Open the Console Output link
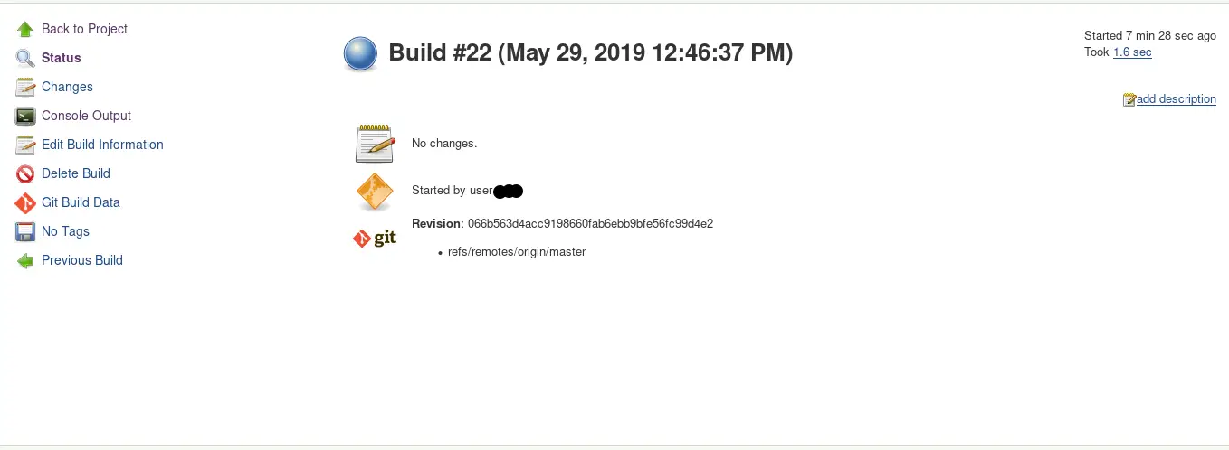Viewport: 1229px width, 450px height. pyautogui.click(x=86, y=116)
